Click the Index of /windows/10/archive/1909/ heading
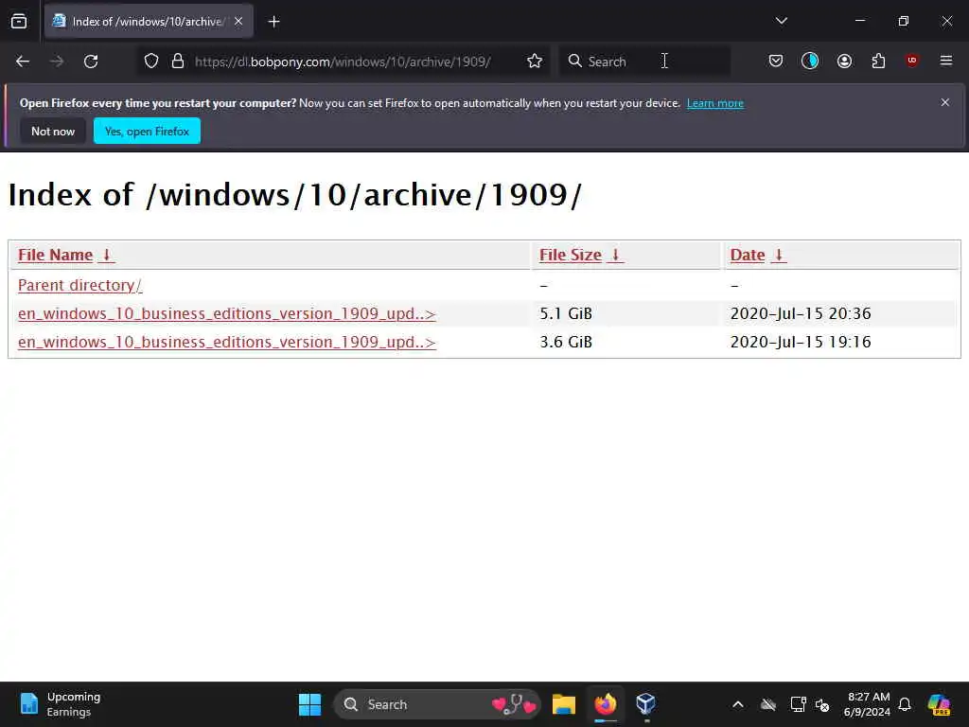This screenshot has height=727, width=969. pyautogui.click(x=295, y=195)
